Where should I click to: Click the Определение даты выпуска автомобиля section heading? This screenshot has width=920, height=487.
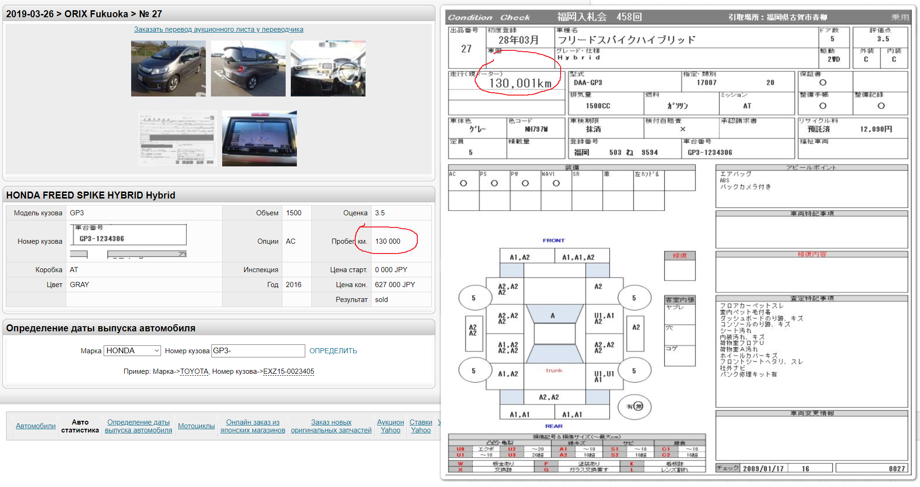101,328
